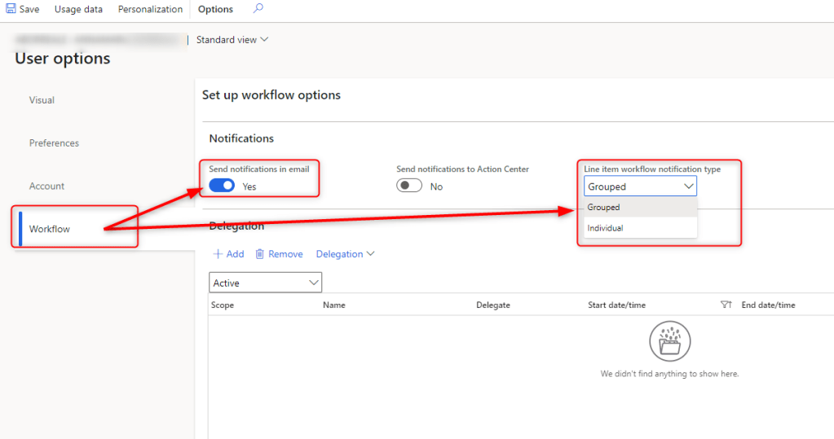Select Grouped from the dropdown list
The image size is (834, 439).
(604, 208)
